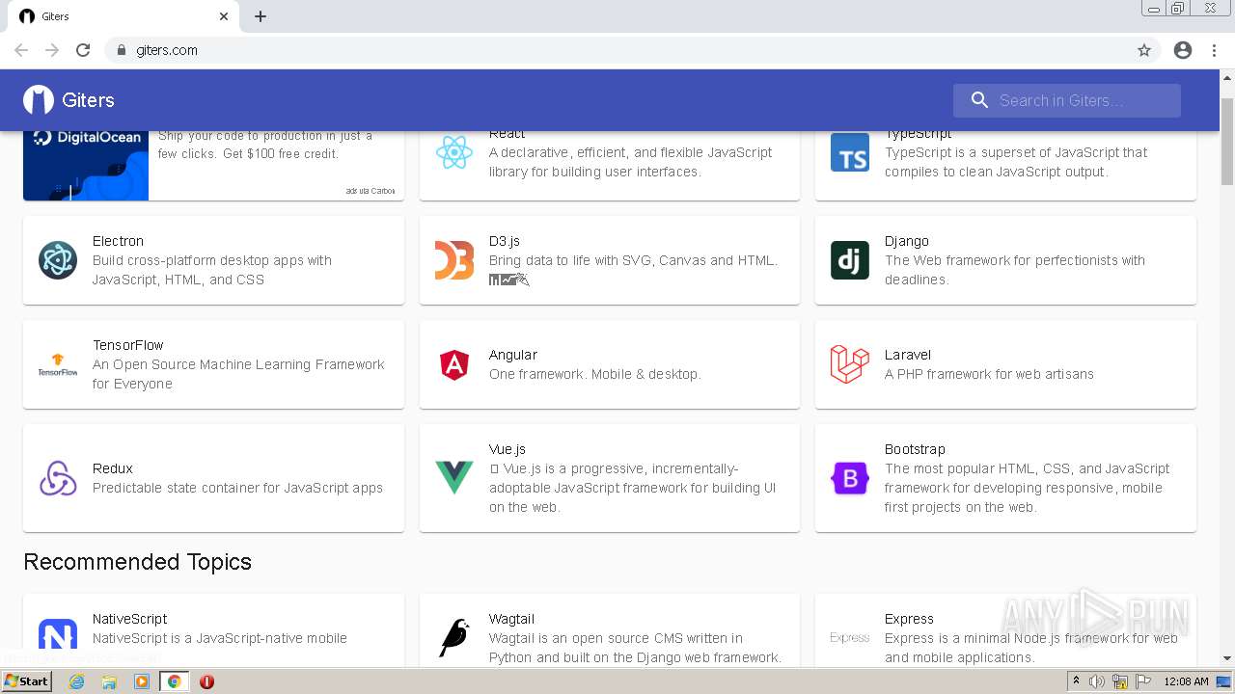This screenshot has height=694, width=1235.
Task: Go forward in browser history
Action: [52, 50]
